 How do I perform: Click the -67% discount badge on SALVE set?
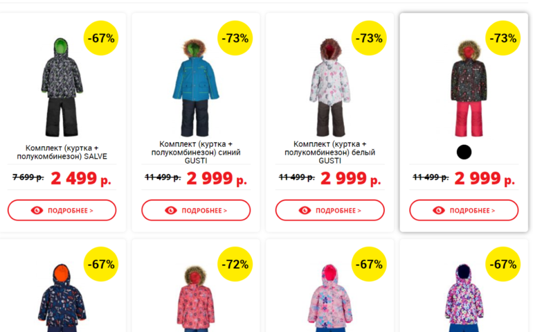(x=101, y=38)
